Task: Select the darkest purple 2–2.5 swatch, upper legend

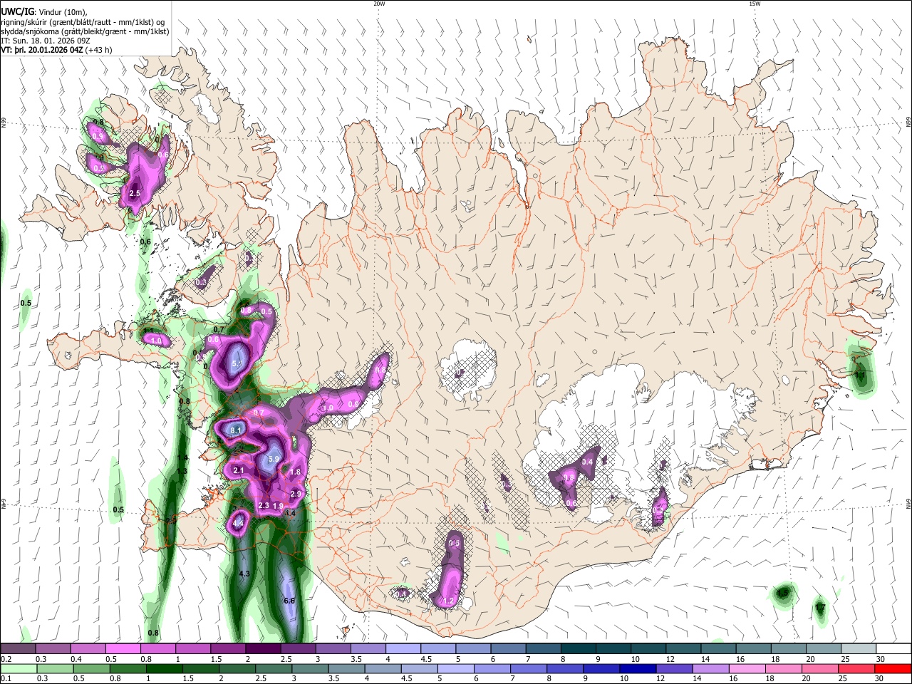Action: click(262, 648)
